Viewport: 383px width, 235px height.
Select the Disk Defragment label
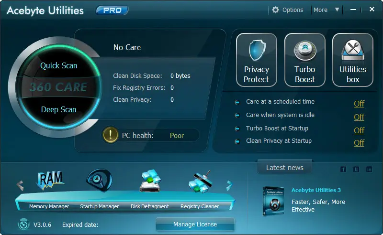click(150, 206)
